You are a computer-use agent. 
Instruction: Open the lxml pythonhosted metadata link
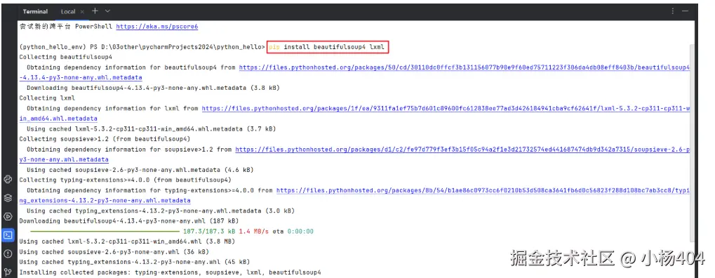[x=446, y=108]
